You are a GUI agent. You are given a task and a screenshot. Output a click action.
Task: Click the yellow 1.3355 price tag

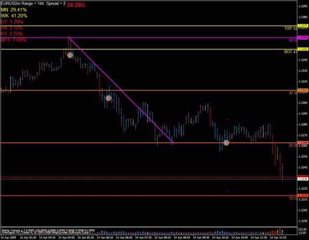point(303,49)
